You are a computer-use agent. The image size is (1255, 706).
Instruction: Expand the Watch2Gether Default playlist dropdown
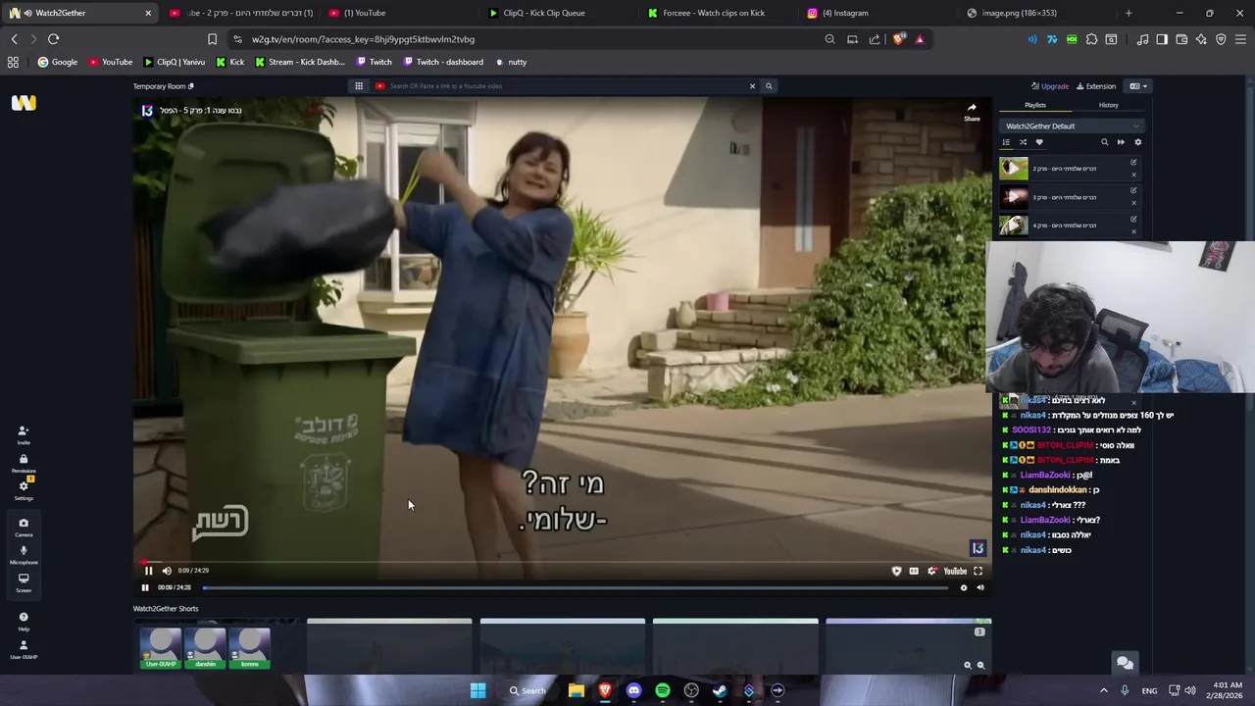pyautogui.click(x=1073, y=126)
